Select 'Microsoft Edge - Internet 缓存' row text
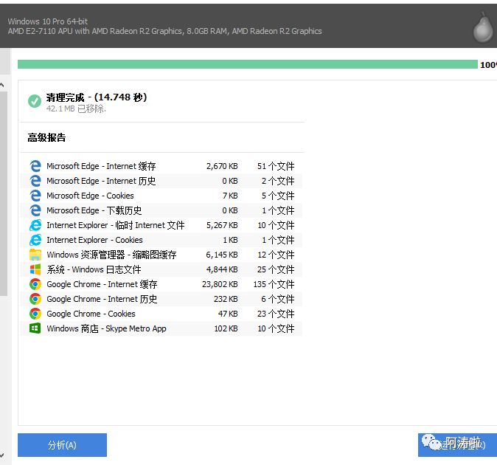Screen dimensions: 497x465 [x=101, y=166]
